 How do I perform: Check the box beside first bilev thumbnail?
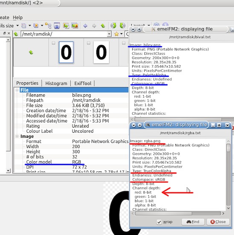[53, 43]
